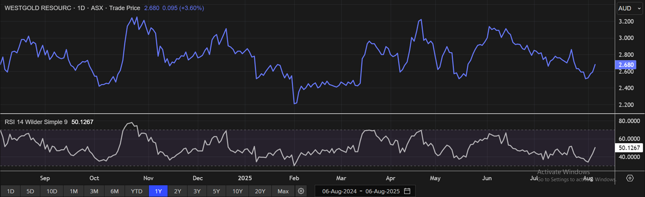
Task: Click the 3.200 price axis label
Action: [x=626, y=22]
